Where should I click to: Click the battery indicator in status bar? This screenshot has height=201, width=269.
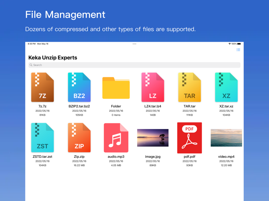(239, 44)
